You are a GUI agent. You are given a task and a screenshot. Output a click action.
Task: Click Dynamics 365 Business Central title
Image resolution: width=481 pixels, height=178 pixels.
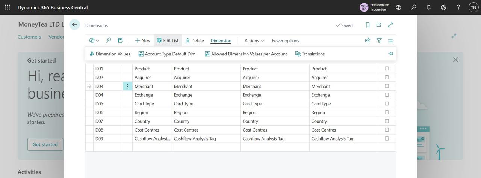[x=53, y=7]
